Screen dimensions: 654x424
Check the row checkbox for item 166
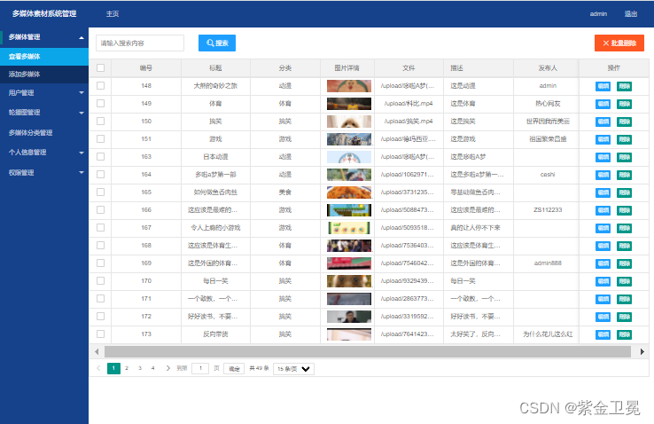click(x=100, y=210)
